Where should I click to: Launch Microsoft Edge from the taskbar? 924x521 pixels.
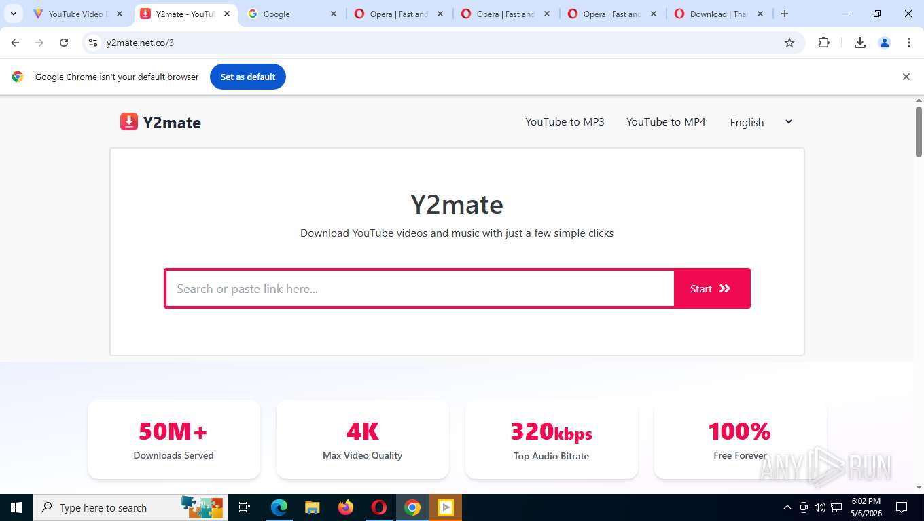279,507
